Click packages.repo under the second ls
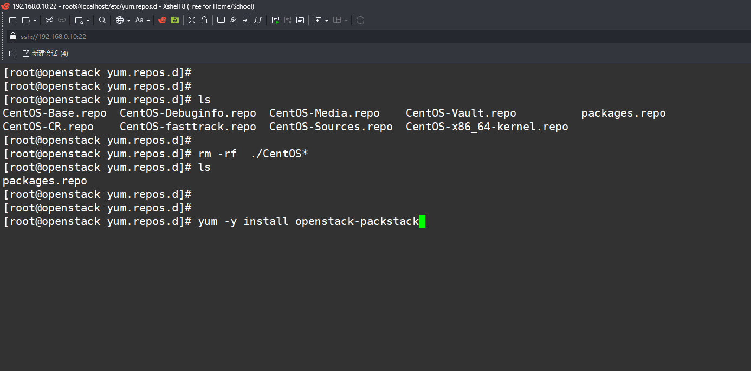The height and width of the screenshot is (371, 751). tap(45, 181)
